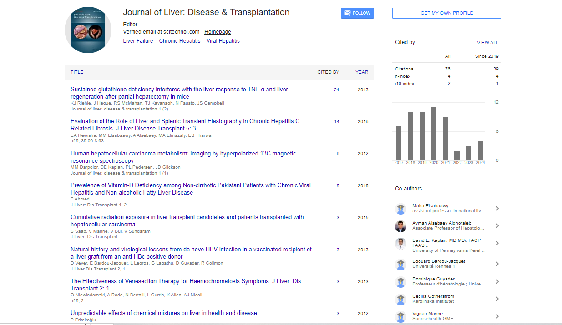Click the i10-index label in stats table
562x325 pixels.
pyautogui.click(x=405, y=84)
